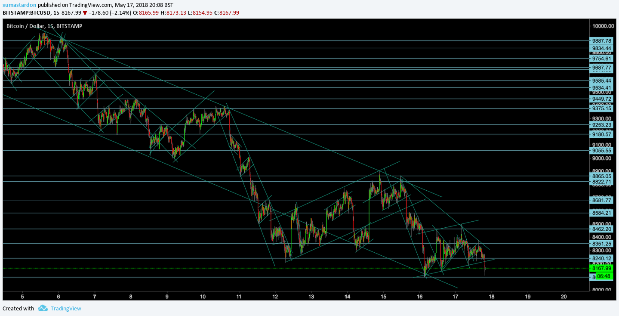Select the 9449.72 price level label

[x=602, y=99]
